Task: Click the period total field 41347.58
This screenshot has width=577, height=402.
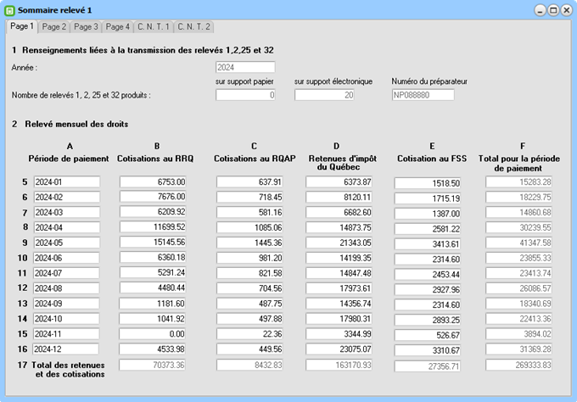Action: point(518,243)
